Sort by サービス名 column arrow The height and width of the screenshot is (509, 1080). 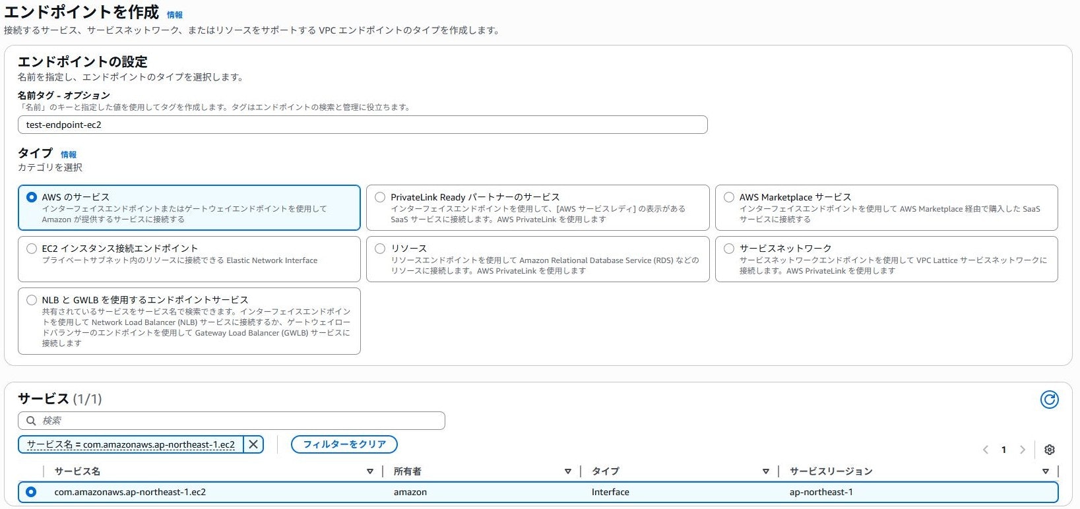(x=369, y=471)
